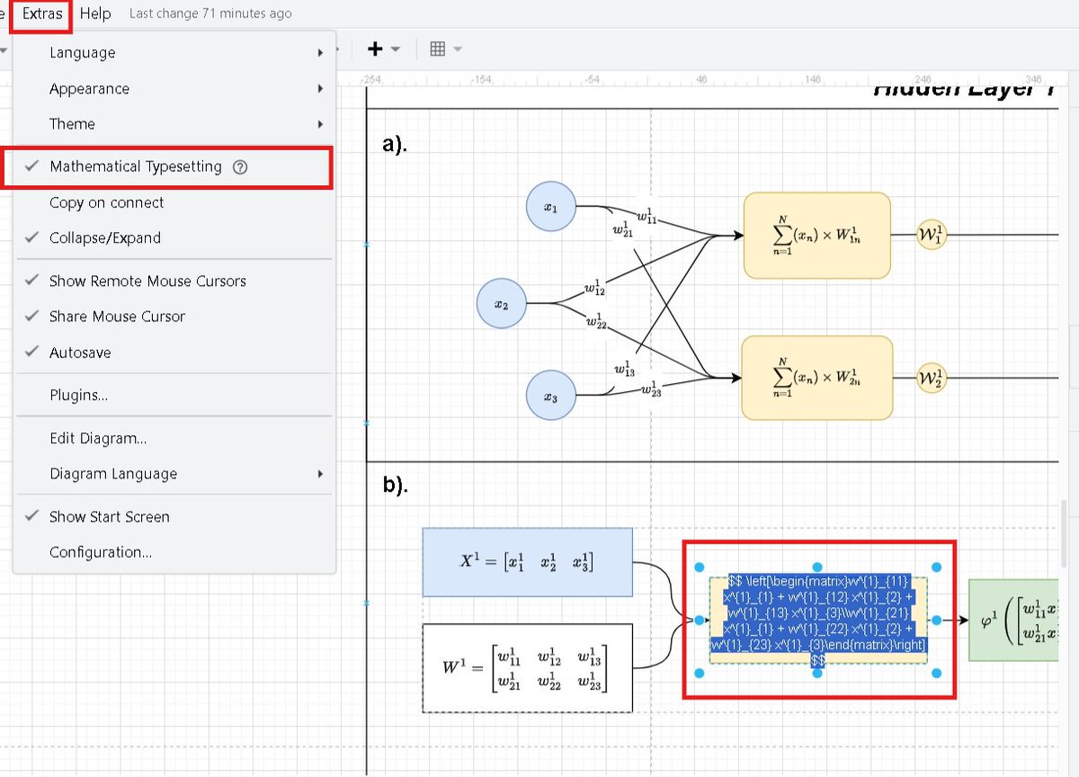Select the top W1 output circle
The width and height of the screenshot is (1079, 777).
click(932, 236)
